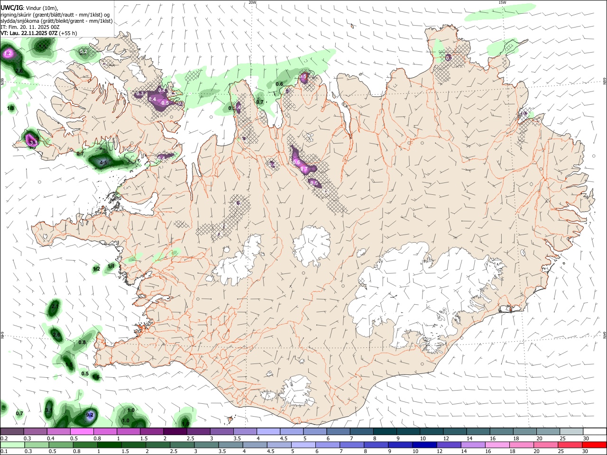Pick the pale grey 25 swatch in snow legend

click(571, 431)
